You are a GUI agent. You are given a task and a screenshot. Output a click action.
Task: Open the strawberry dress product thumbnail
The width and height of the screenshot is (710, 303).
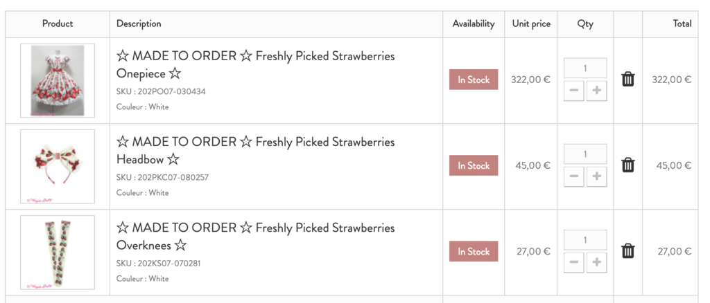coord(58,80)
